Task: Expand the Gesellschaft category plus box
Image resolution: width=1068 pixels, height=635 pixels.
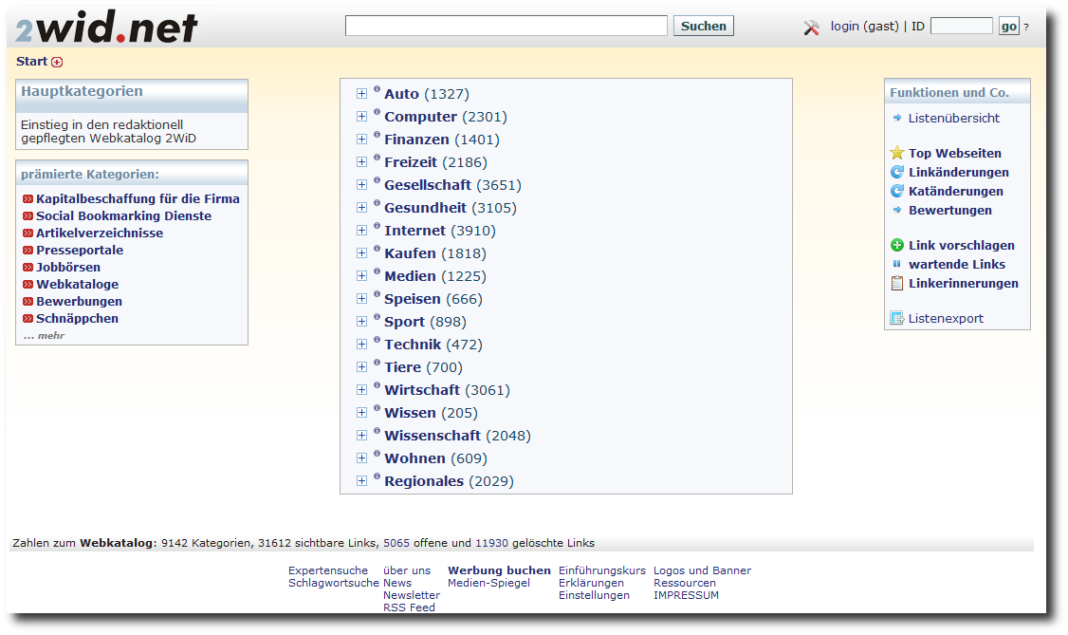Action: pyautogui.click(x=361, y=185)
